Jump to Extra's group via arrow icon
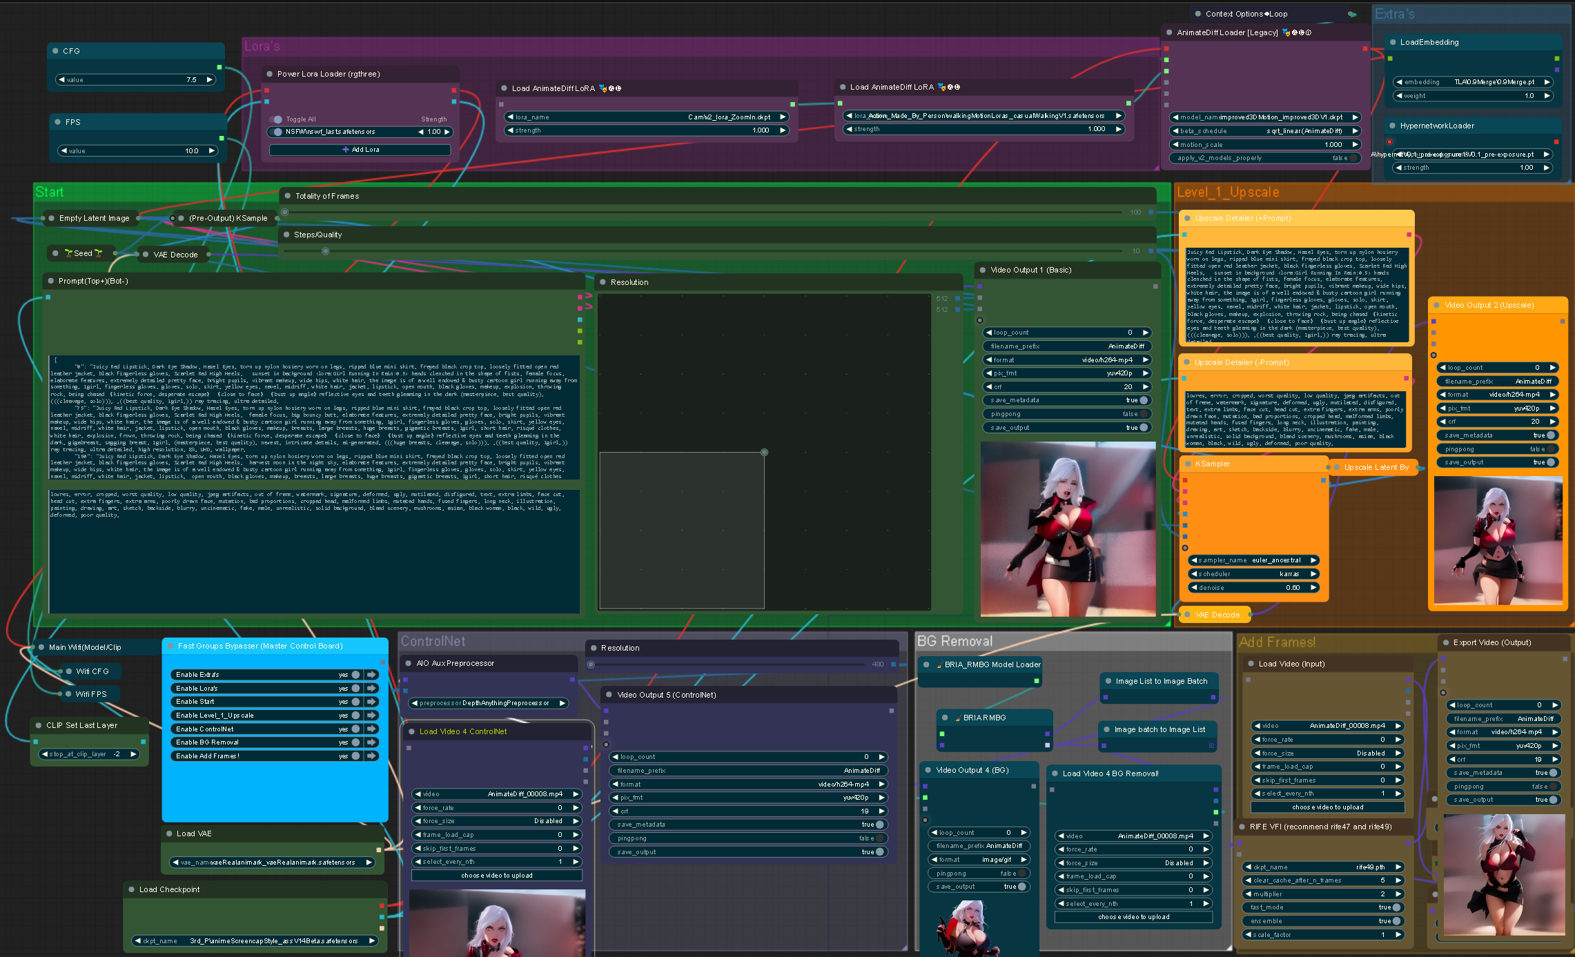This screenshot has height=957, width=1575. tap(372, 675)
